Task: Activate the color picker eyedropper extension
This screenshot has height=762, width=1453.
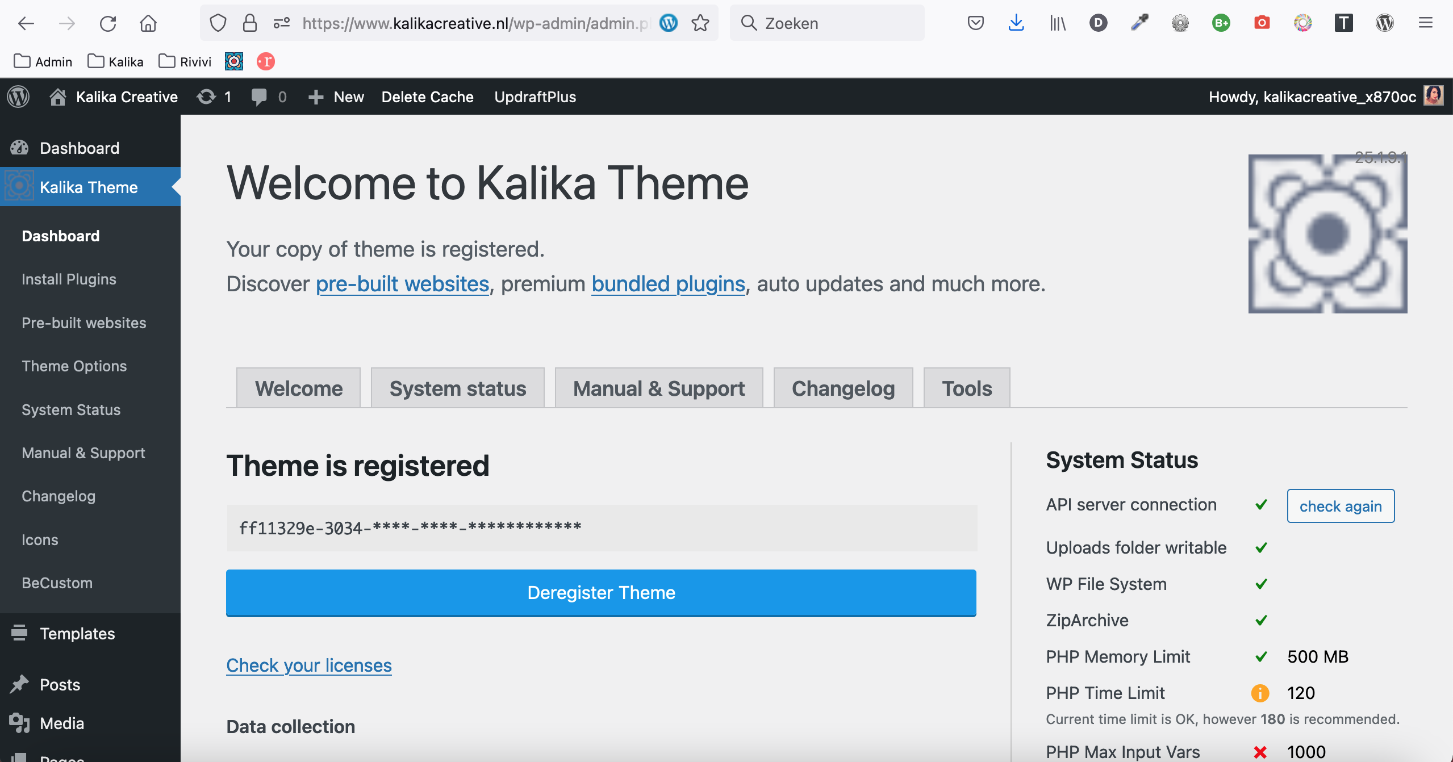Action: click(x=1139, y=23)
